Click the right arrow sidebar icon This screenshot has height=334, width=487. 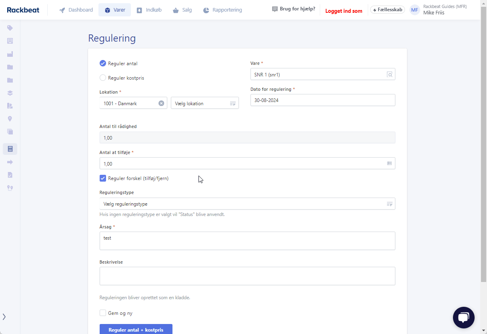(x=10, y=162)
